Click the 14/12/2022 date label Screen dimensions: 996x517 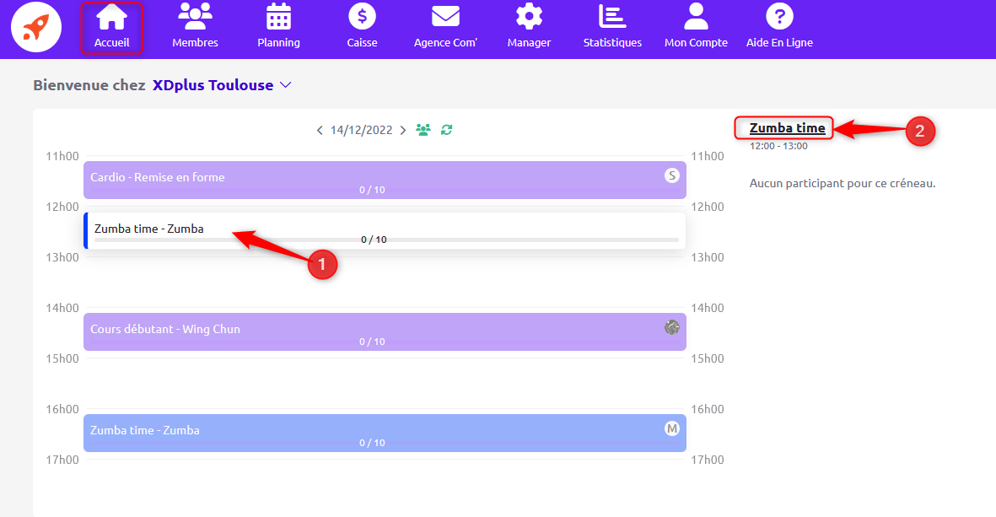(361, 130)
